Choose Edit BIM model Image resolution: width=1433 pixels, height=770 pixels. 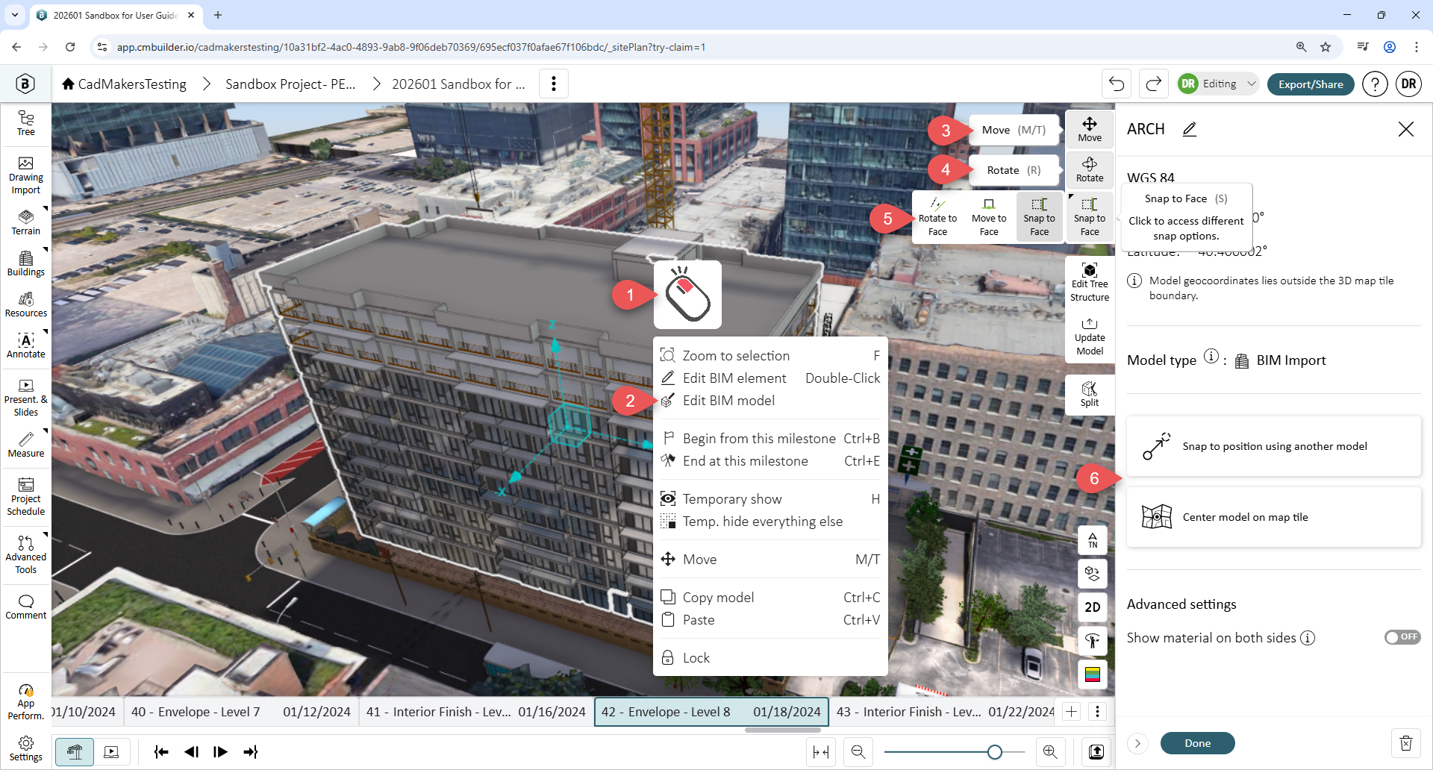click(x=770, y=401)
